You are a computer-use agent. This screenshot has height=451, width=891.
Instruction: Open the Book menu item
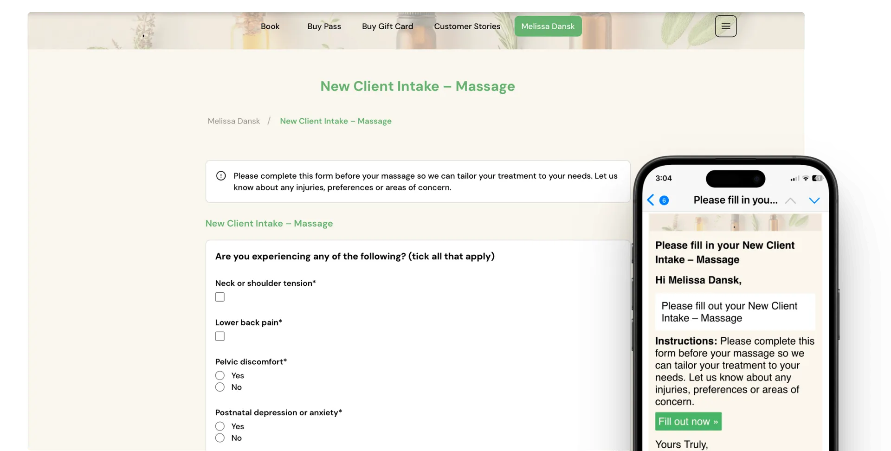pos(270,26)
